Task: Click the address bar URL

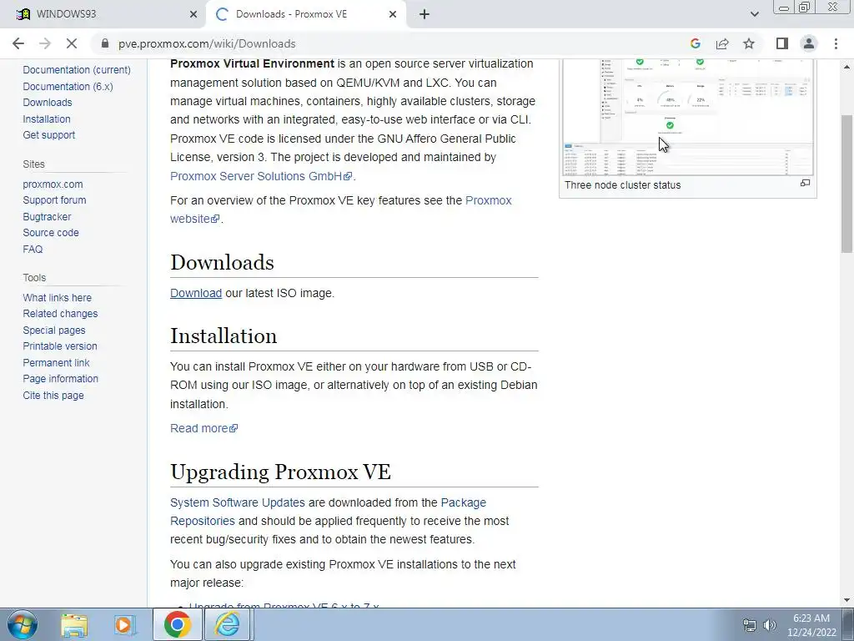Action: pyautogui.click(x=207, y=43)
